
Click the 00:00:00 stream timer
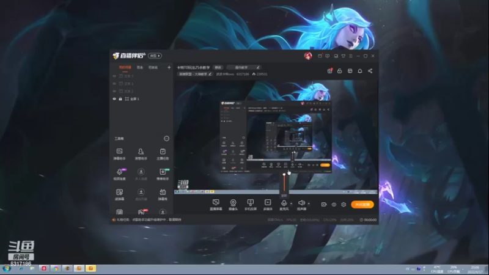(x=369, y=220)
